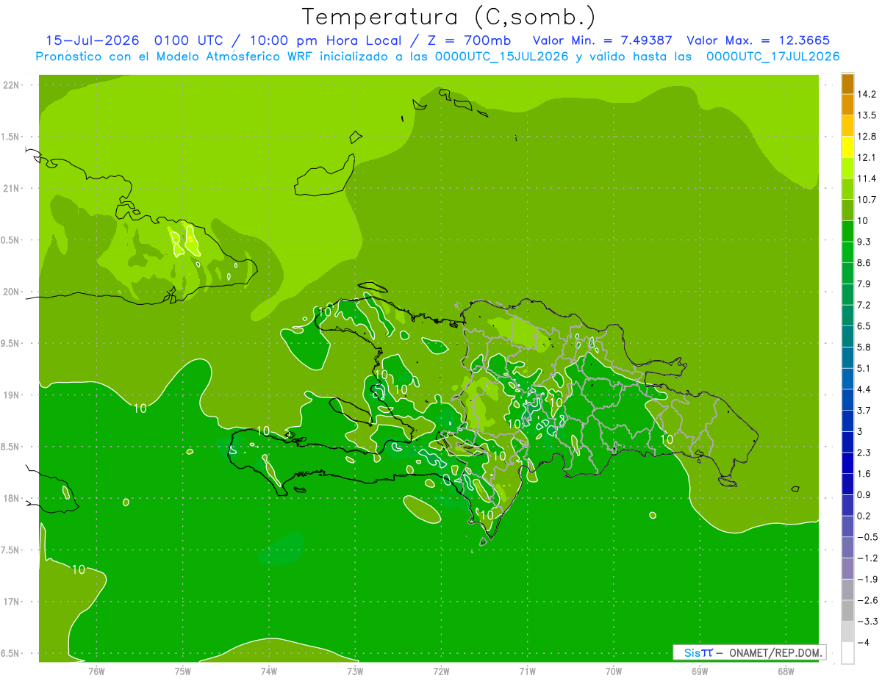Click the "18N" latitude axis label
The image size is (882, 681).
point(10,499)
